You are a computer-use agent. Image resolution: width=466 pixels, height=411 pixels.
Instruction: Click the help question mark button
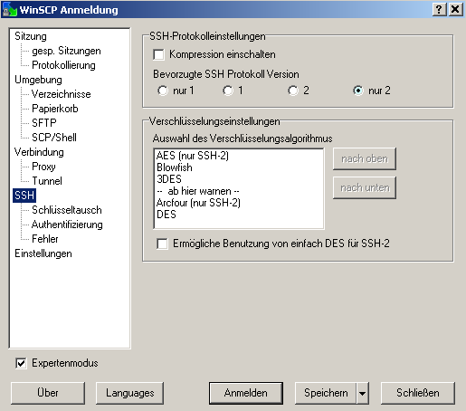[439, 10]
